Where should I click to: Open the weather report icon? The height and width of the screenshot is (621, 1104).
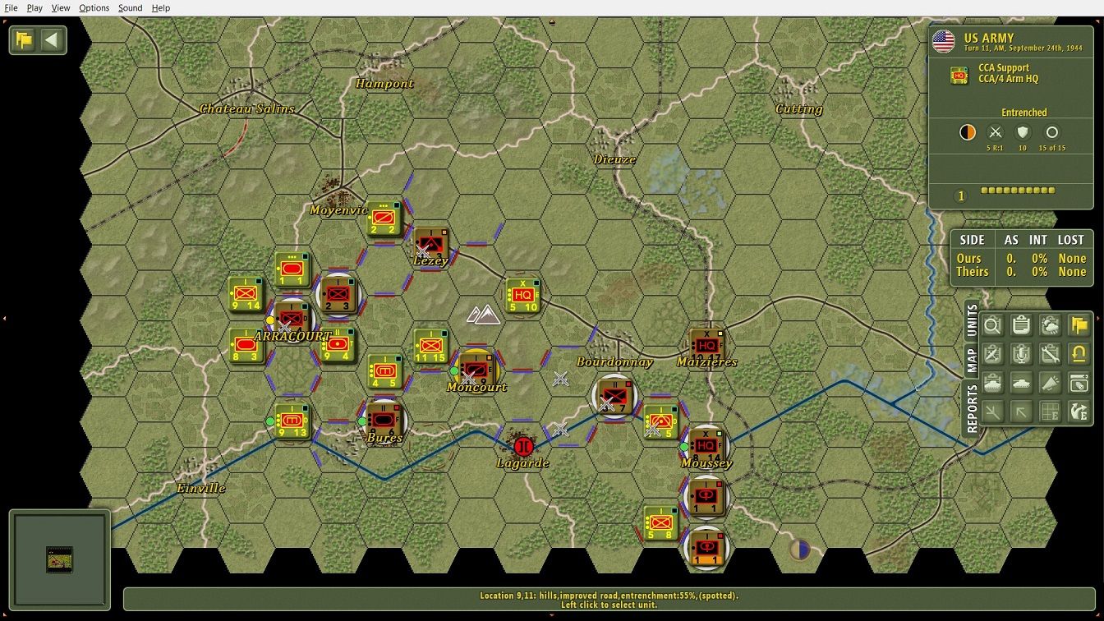point(1050,326)
